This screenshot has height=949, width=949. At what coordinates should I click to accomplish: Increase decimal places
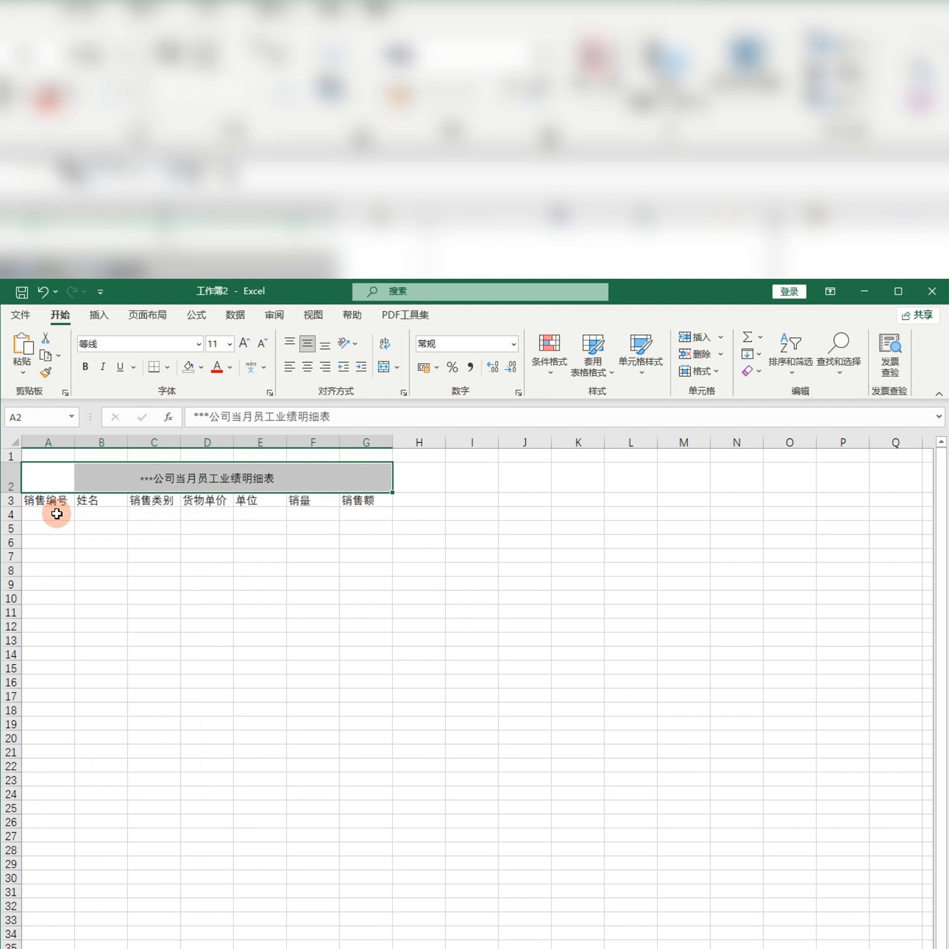pyautogui.click(x=493, y=367)
